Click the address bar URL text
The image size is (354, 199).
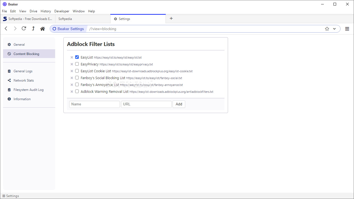click(103, 29)
